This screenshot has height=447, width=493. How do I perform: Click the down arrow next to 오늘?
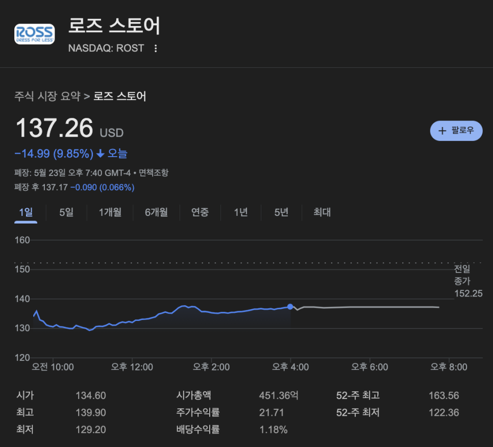pyautogui.click(x=101, y=154)
